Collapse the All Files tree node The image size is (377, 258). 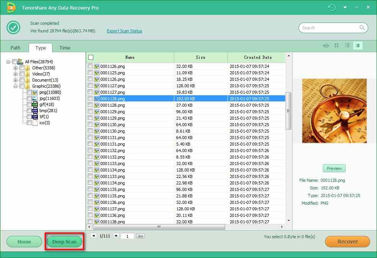point(8,62)
